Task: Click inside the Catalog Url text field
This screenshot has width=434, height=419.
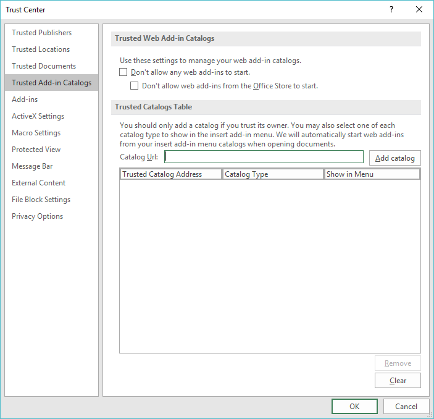Action: pyautogui.click(x=264, y=157)
